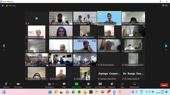Select Ramji Bayya video tile

pyautogui.click(x=85, y=73)
